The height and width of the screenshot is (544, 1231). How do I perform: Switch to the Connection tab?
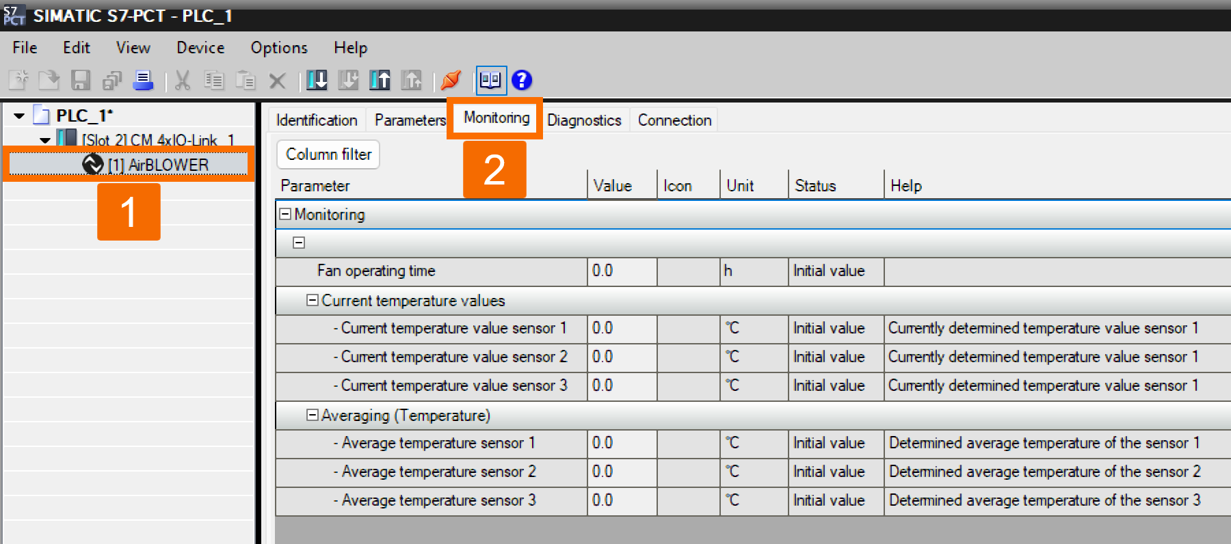pyautogui.click(x=675, y=120)
